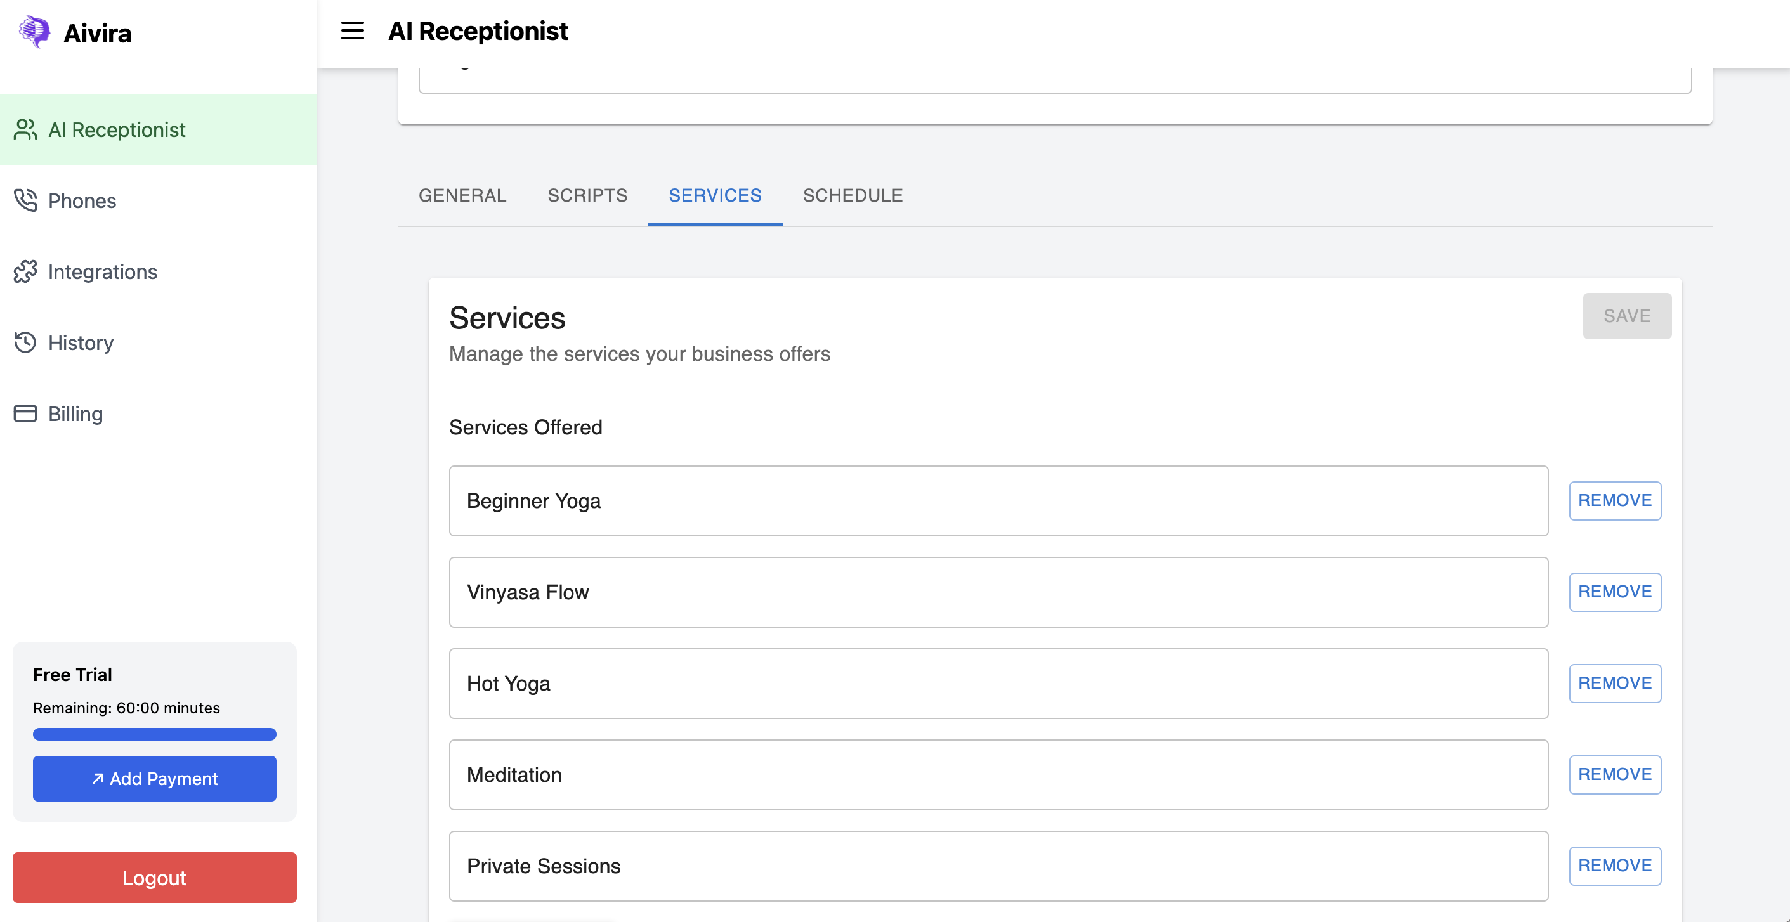Click the AI Receptionist people icon
The height and width of the screenshot is (922, 1790).
pyautogui.click(x=25, y=130)
